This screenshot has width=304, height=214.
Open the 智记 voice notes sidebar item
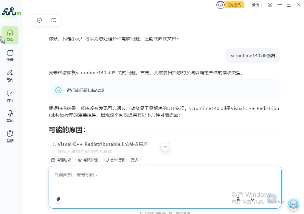10,116
